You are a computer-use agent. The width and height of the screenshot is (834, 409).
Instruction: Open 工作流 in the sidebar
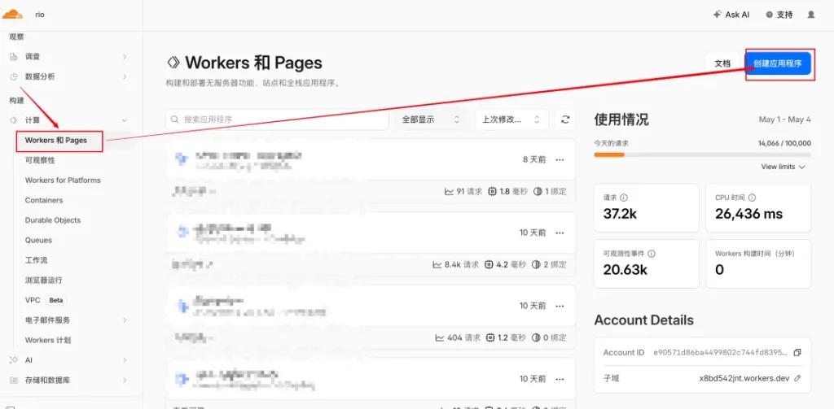coord(36,260)
